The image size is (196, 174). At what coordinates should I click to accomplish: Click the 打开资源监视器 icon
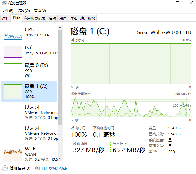38,168
